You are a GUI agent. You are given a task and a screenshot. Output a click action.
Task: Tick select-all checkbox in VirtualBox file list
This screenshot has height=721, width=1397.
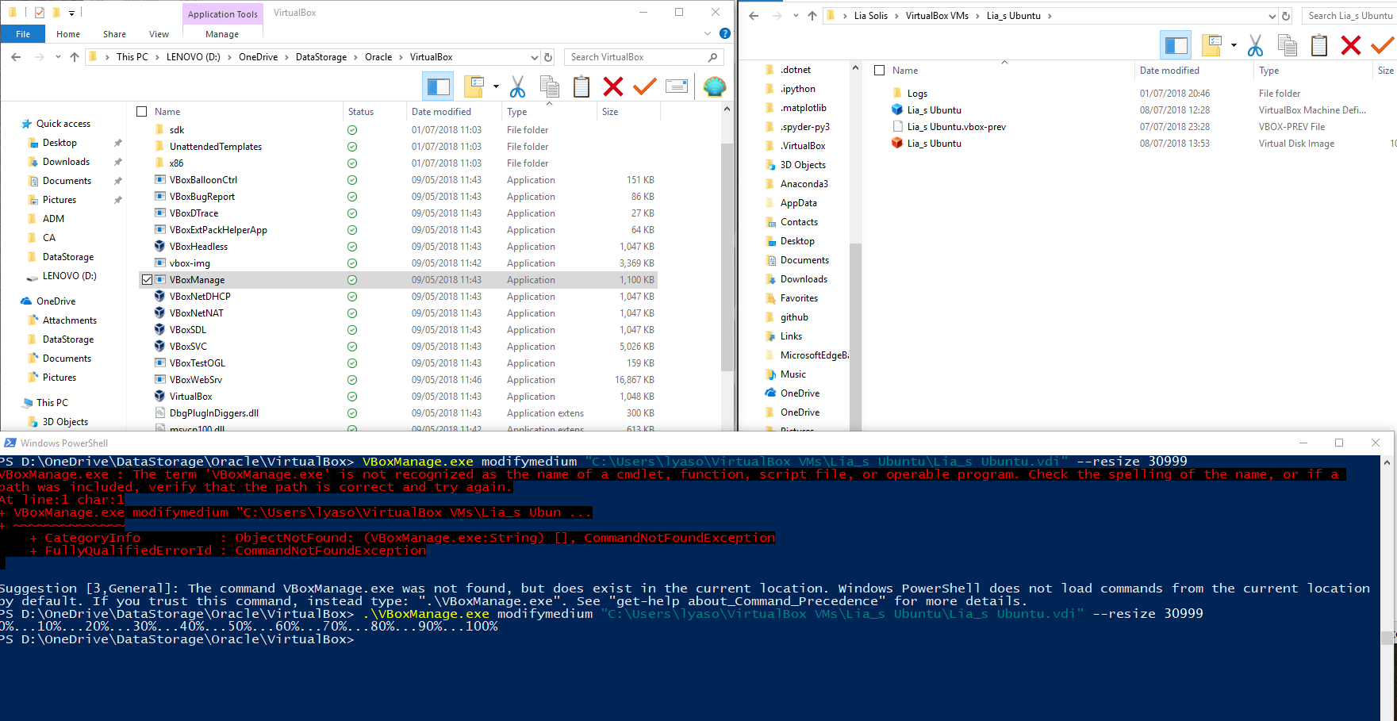[142, 112]
